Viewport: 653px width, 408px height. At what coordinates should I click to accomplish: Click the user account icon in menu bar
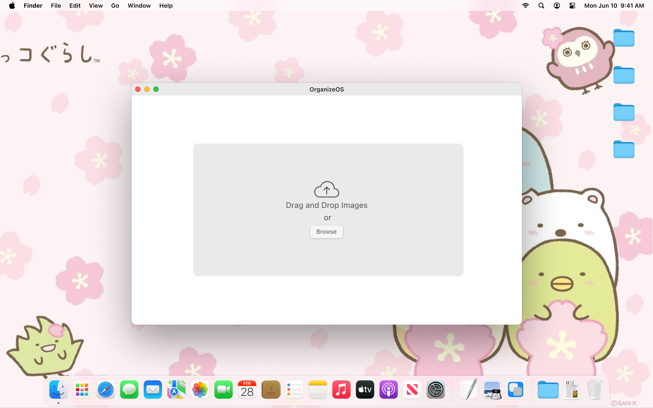pos(557,6)
